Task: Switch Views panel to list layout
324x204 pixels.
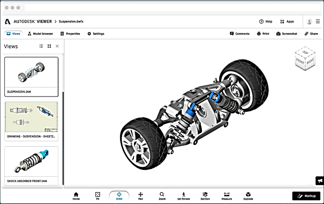Action: 41,46
